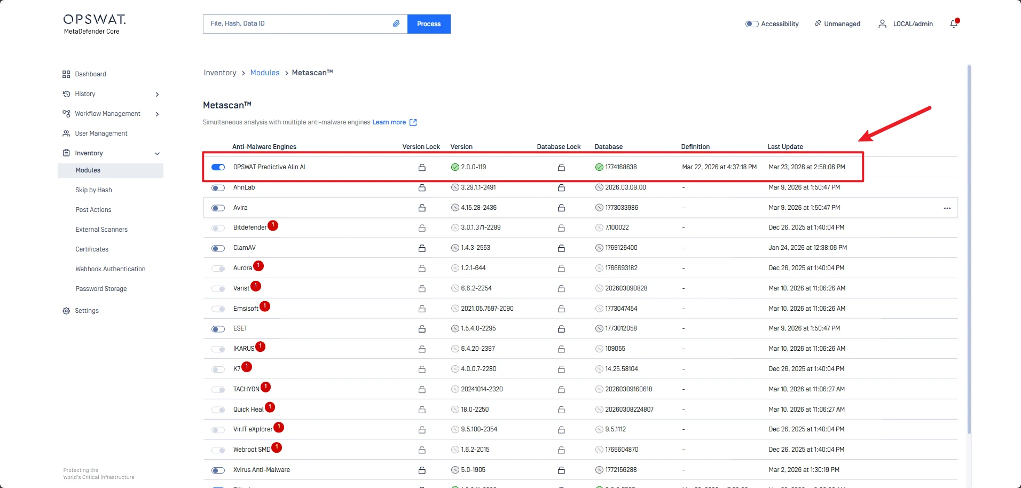Click the database lock icon for Avira

tap(561, 208)
